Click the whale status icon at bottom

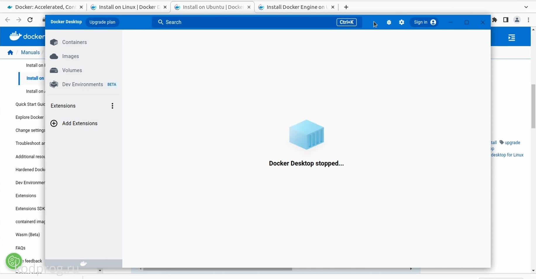[x=83, y=263]
